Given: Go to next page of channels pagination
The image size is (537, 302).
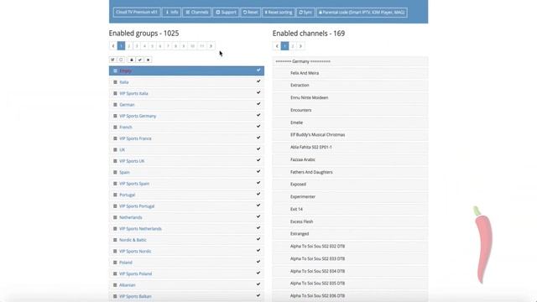Looking at the screenshot, I should pos(300,46).
